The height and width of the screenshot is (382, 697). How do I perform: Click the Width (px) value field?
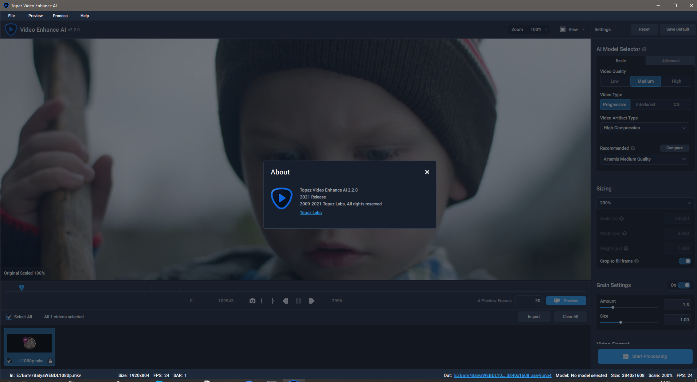pos(677,233)
